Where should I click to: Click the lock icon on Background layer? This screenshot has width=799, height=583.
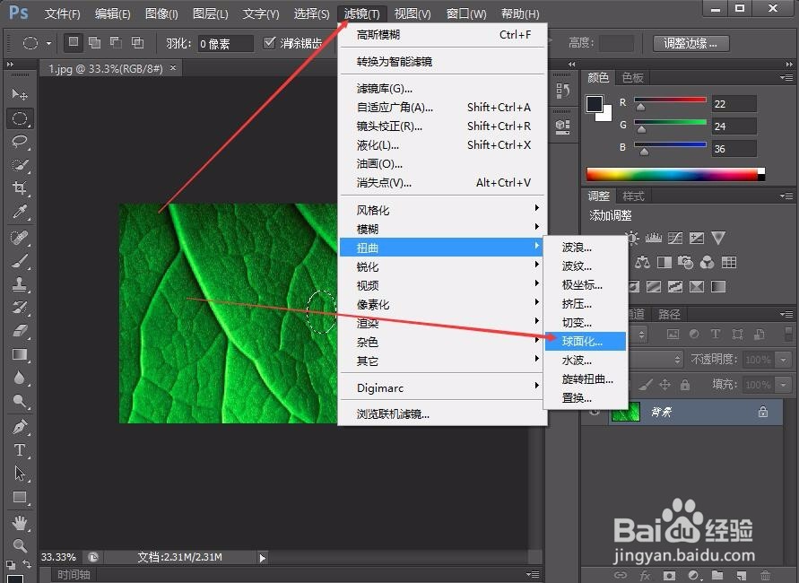pos(762,412)
